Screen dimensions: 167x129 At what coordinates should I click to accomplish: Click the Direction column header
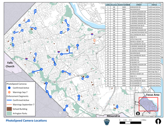click(x=114, y=5)
